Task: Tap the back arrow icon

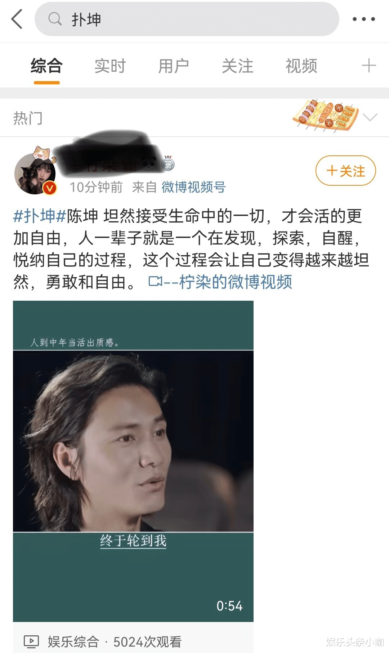Action: [x=17, y=19]
